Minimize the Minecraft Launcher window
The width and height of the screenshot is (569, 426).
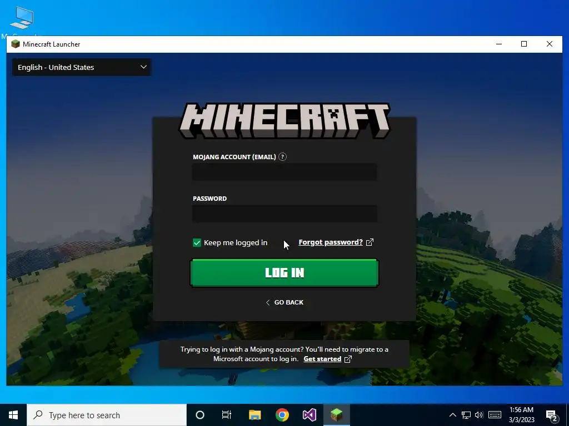click(499, 44)
